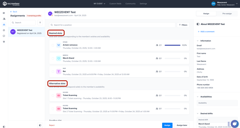Click the Merch Stand 0% progress bar
Image resolution: width=240 pixels, height=128 pixels.
(x=172, y=58)
